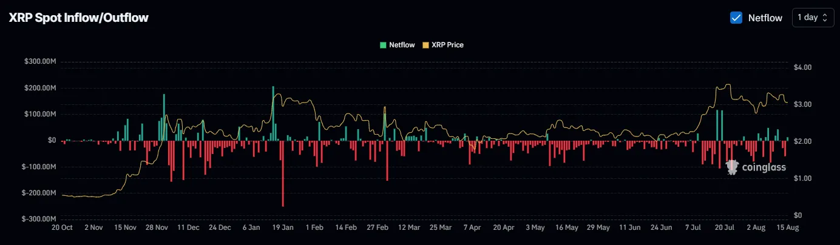Image resolution: width=840 pixels, height=245 pixels.
Task: Click the $-300.00M left axis label
Action: [x=39, y=219]
